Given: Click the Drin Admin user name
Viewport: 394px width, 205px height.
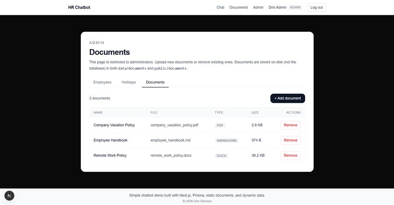Looking at the screenshot, I should [278, 7].
